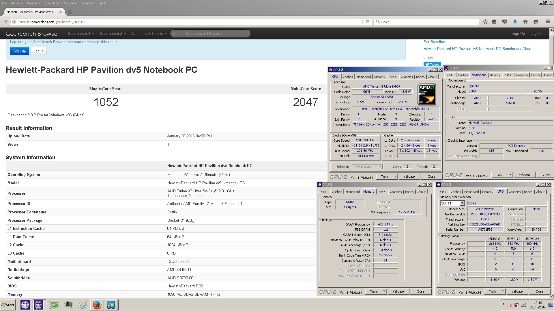Open Tools dropdown arrow in CPU-Z CPU window
Viewport: 554px width, 311px height.
[x=395, y=177]
